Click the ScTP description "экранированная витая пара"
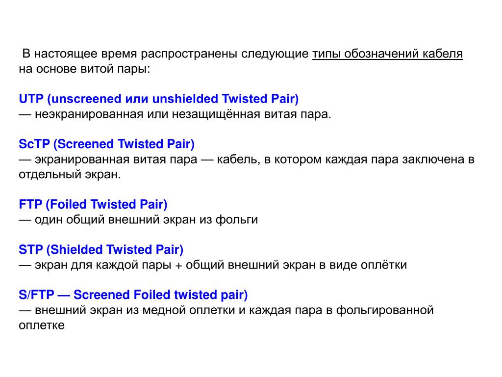Viewport: 502px width, 377px height. (x=116, y=160)
